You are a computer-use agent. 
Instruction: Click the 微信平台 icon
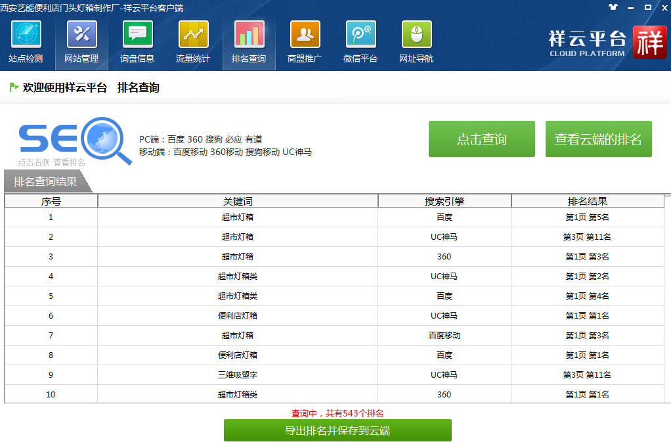click(360, 35)
